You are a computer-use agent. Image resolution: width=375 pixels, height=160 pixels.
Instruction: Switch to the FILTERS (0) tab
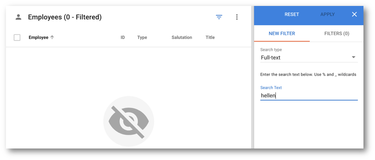click(x=337, y=34)
